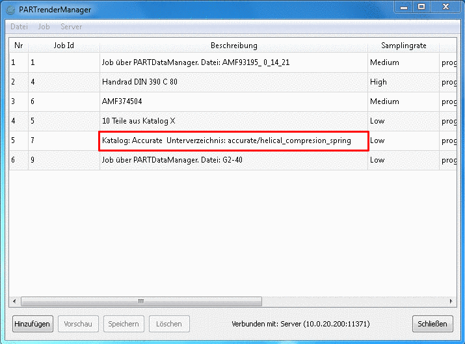Close the PARTrenderManager window

445,7
